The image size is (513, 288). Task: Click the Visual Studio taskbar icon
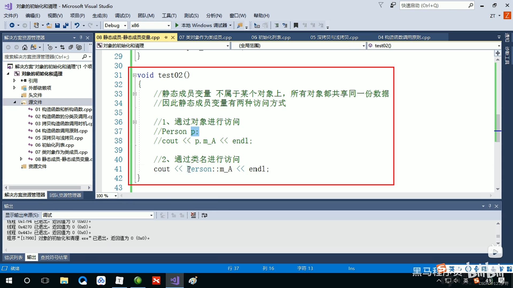point(174,281)
